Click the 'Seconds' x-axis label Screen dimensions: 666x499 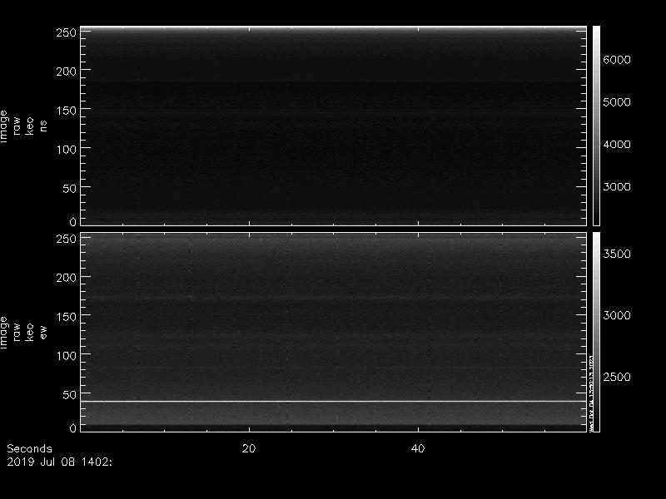click(x=29, y=448)
